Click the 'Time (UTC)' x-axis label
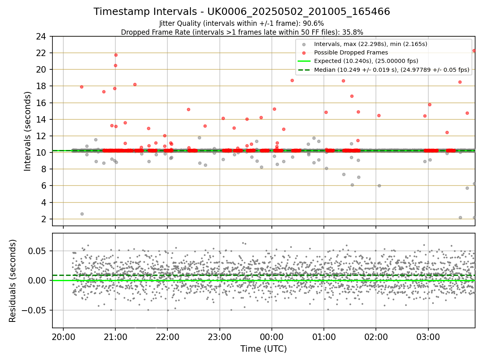This screenshot has width=484, height=363. click(263, 349)
